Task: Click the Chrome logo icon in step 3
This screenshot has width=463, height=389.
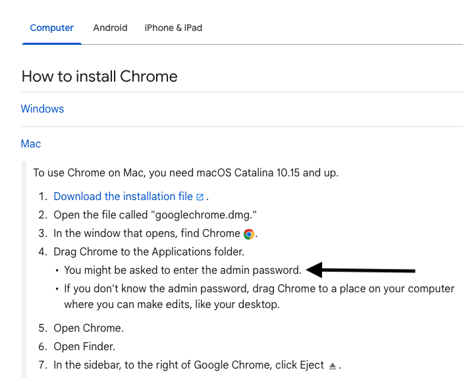Action: click(x=249, y=234)
